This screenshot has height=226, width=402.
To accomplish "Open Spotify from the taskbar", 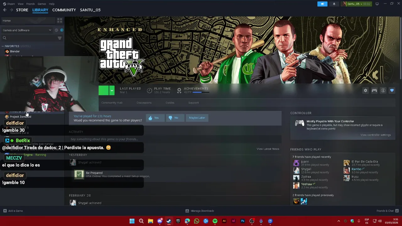I will [x=215, y=221].
